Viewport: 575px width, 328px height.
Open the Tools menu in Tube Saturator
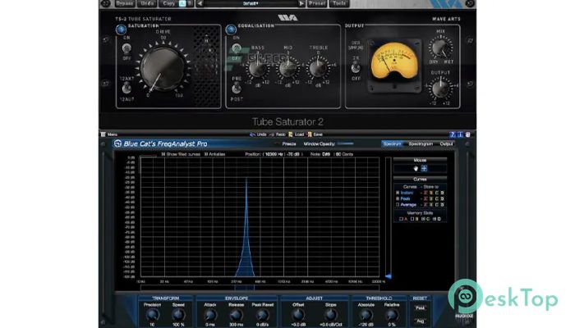pyautogui.click(x=339, y=3)
